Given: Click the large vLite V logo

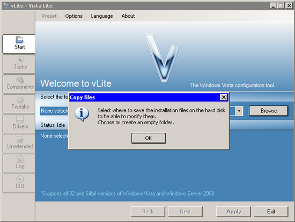Looking at the screenshot, I should click(x=162, y=58).
